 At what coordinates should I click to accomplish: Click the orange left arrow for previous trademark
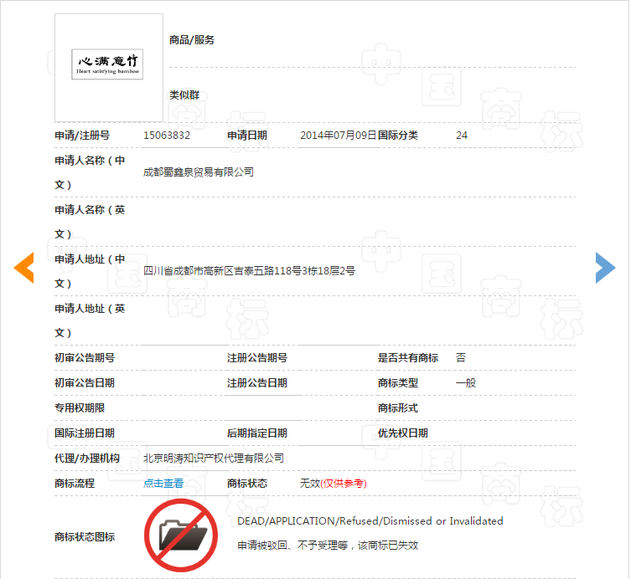tap(23, 267)
